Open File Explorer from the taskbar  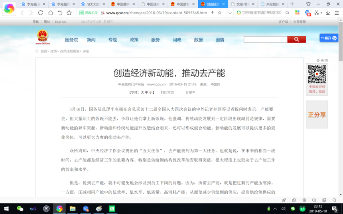point(73,209)
